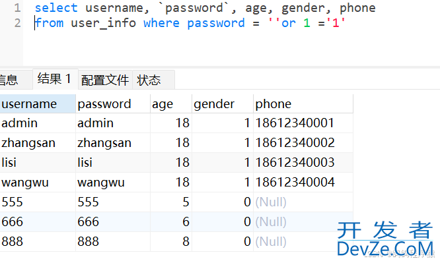Click gender cell 0 in row 666
The image size is (440, 263).
tap(223, 222)
